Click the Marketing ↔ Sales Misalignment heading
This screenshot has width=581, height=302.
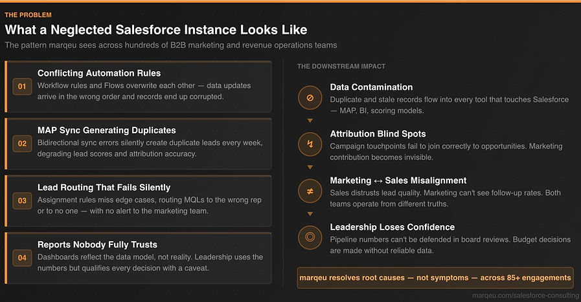pyautogui.click(x=398, y=180)
